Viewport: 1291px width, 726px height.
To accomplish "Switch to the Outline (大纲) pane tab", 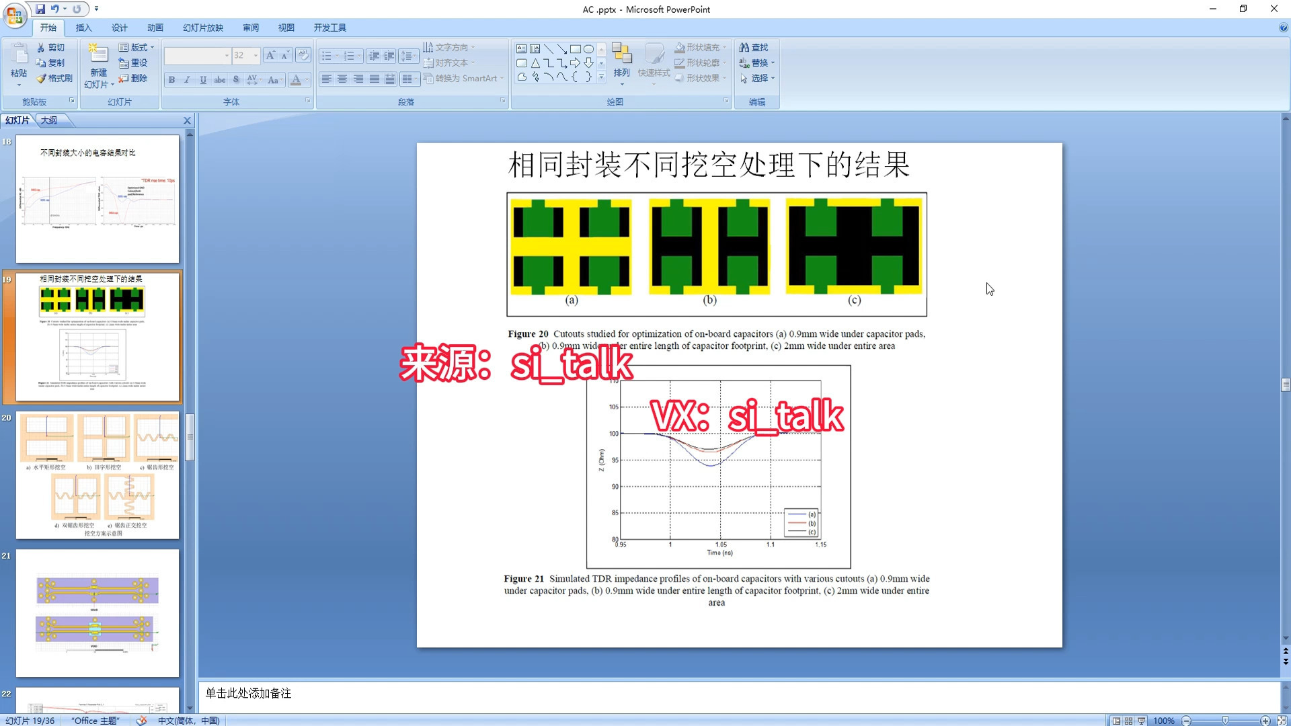I will pos(49,120).
